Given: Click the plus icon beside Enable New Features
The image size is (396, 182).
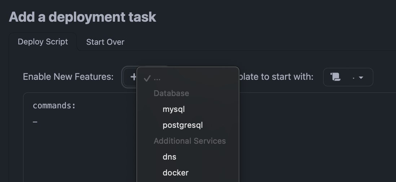Looking at the screenshot, I should (133, 77).
